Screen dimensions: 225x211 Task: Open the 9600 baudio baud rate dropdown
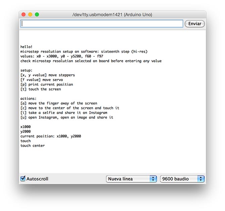tap(182, 179)
